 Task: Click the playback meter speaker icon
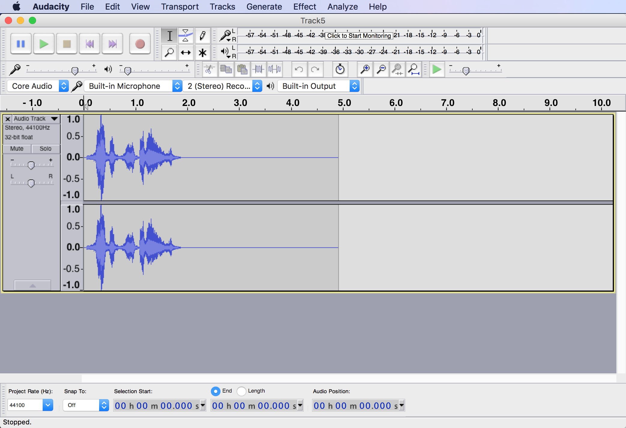tap(225, 52)
